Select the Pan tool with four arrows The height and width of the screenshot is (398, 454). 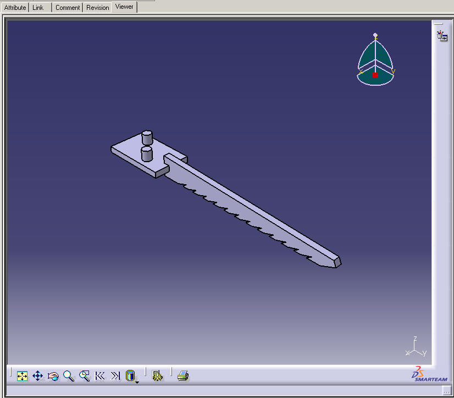coord(37,376)
